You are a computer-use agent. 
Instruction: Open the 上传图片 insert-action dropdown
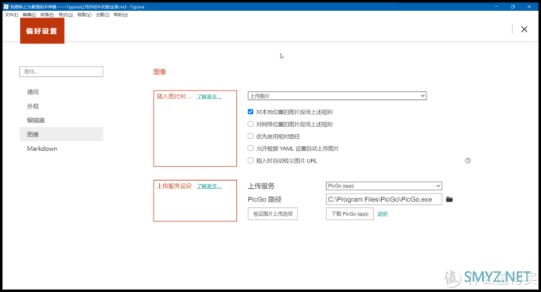click(337, 95)
